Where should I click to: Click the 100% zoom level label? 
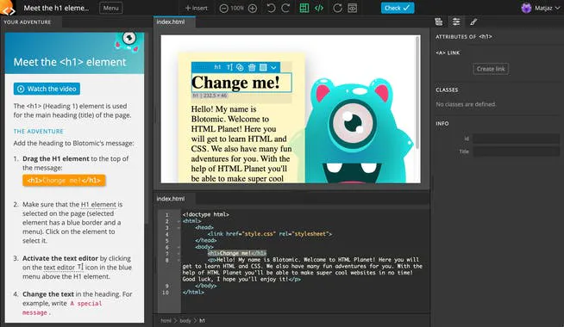tap(237, 8)
